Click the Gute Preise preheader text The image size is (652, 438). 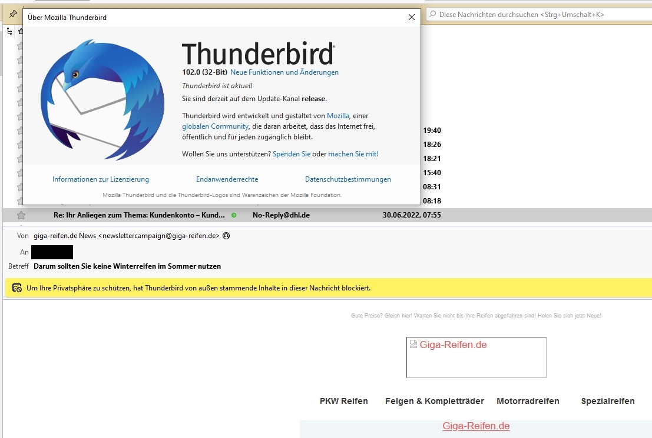(476, 316)
